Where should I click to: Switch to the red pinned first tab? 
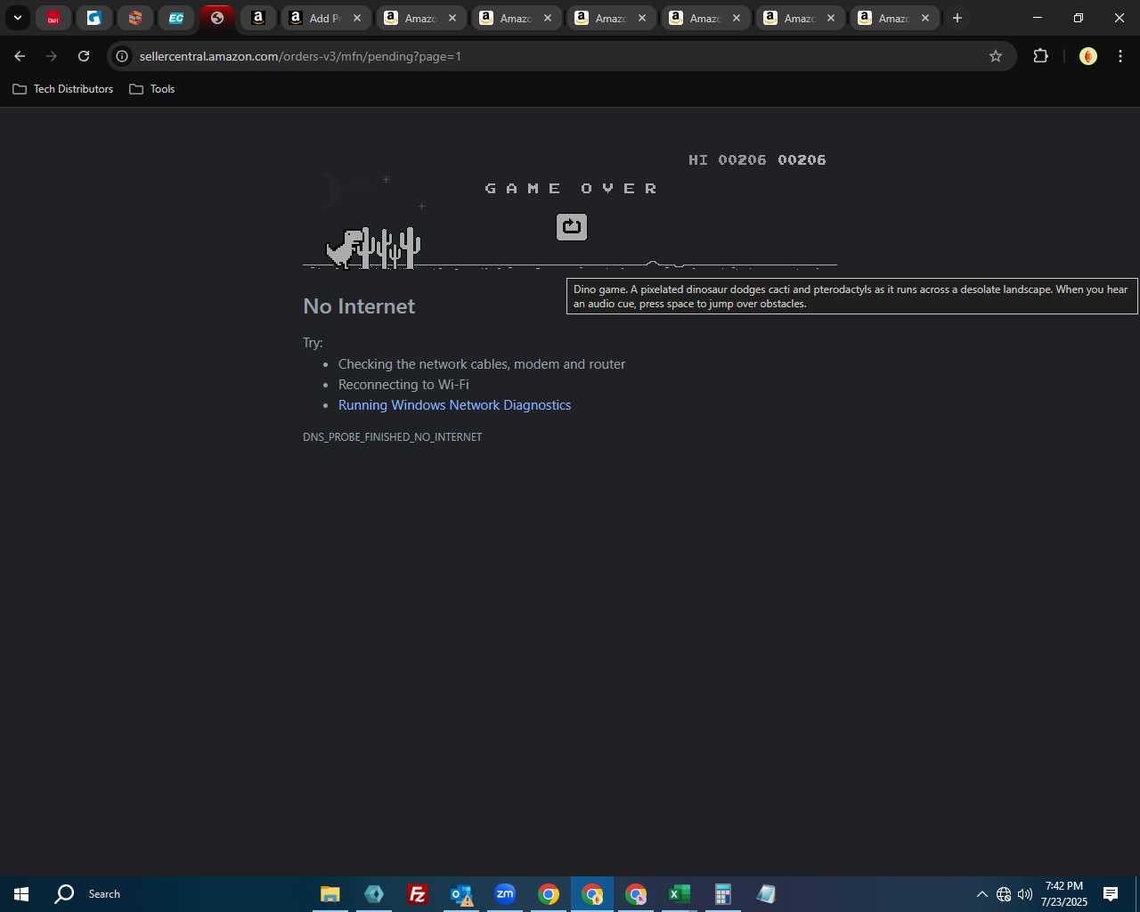coord(53,18)
